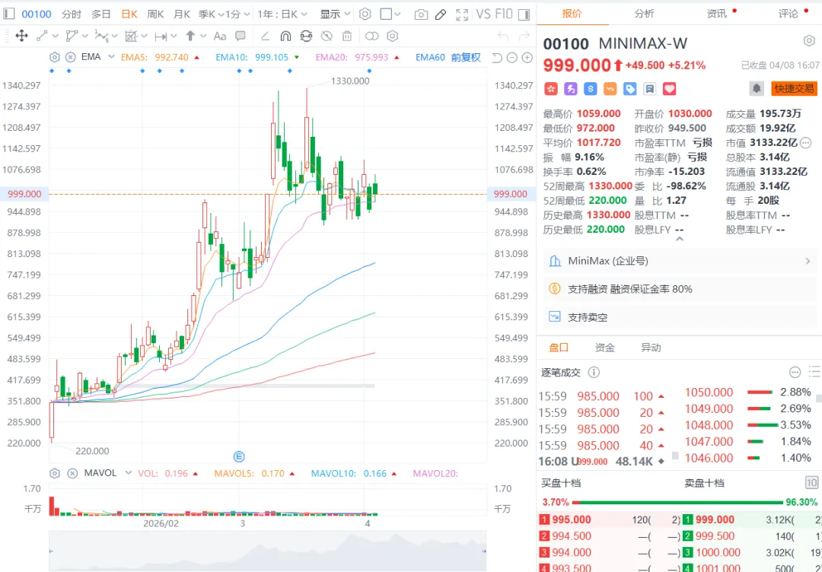Select the Aa text annotation tool
The width and height of the screenshot is (822, 572).
pos(220,37)
